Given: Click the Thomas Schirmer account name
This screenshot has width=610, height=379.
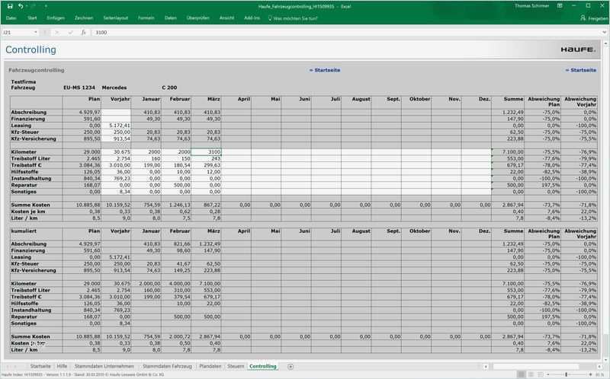Looking at the screenshot, I should click(531, 6).
